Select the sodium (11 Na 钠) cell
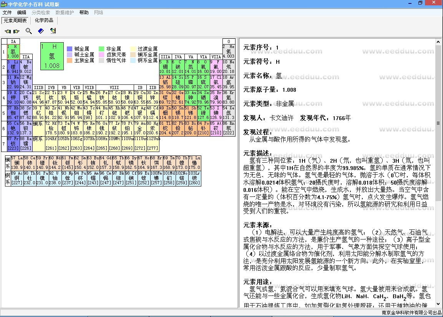443x317 pixels. point(13,82)
